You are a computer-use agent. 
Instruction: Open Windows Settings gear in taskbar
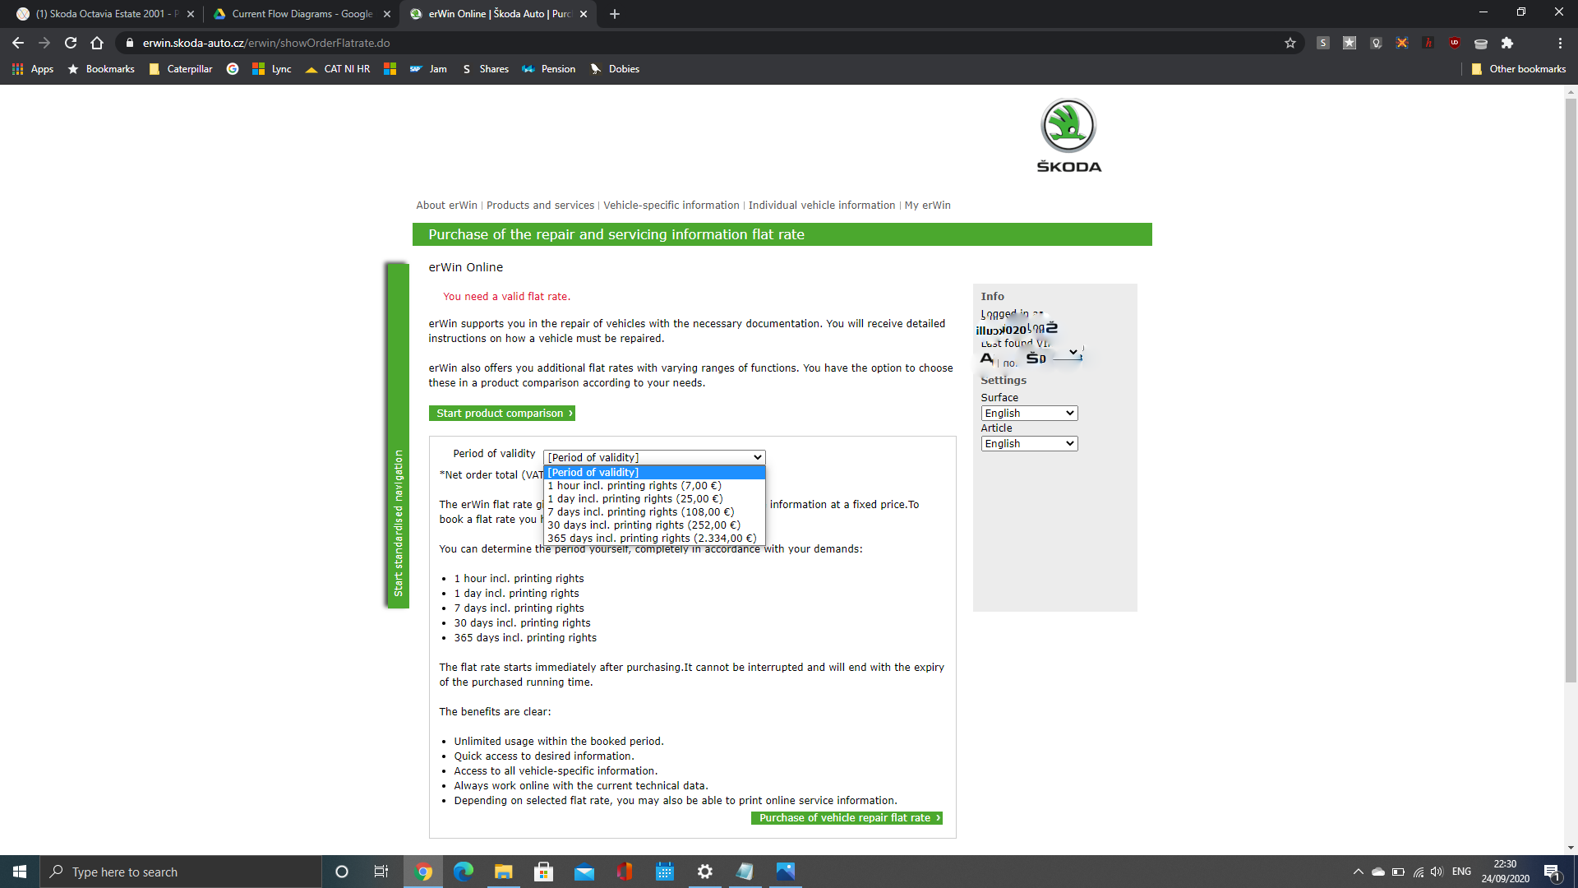click(704, 872)
